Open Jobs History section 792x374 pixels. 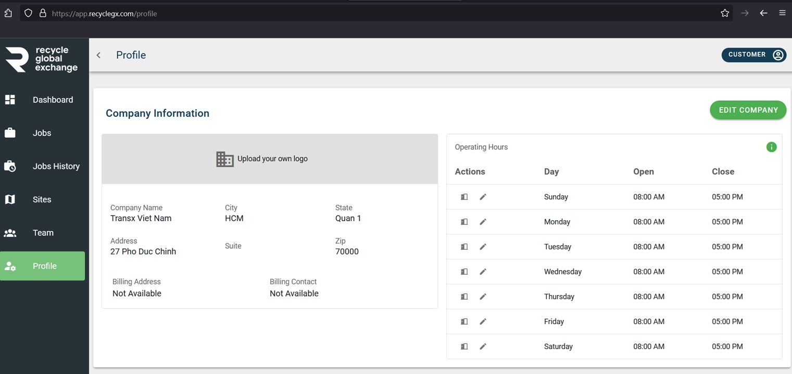coord(42,166)
